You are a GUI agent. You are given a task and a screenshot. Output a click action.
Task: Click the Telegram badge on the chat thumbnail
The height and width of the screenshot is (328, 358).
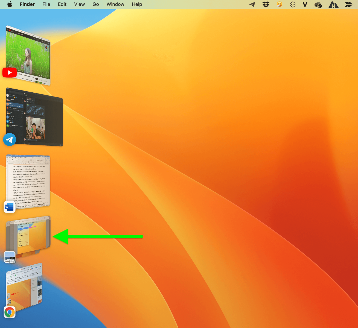point(10,139)
